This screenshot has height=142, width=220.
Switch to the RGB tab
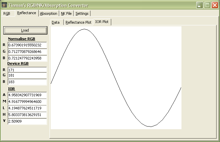coord(7,13)
